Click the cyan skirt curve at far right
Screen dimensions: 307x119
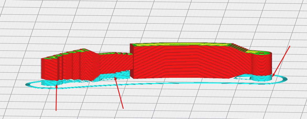click(285, 79)
